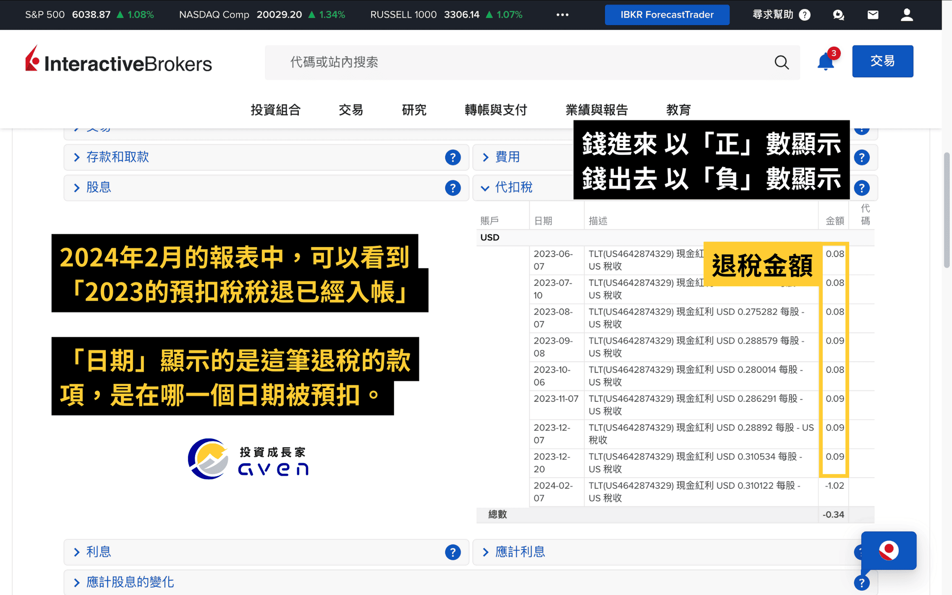Click the 金額 column header
Image resolution: width=952 pixels, height=595 pixels.
coord(834,221)
